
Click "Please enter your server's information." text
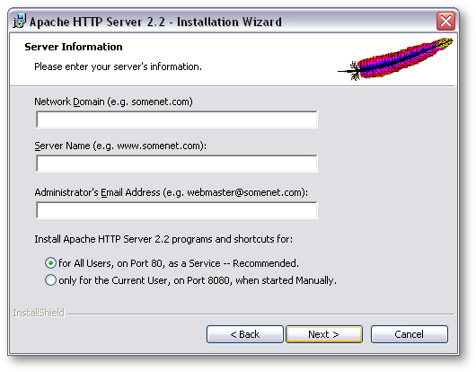point(118,66)
